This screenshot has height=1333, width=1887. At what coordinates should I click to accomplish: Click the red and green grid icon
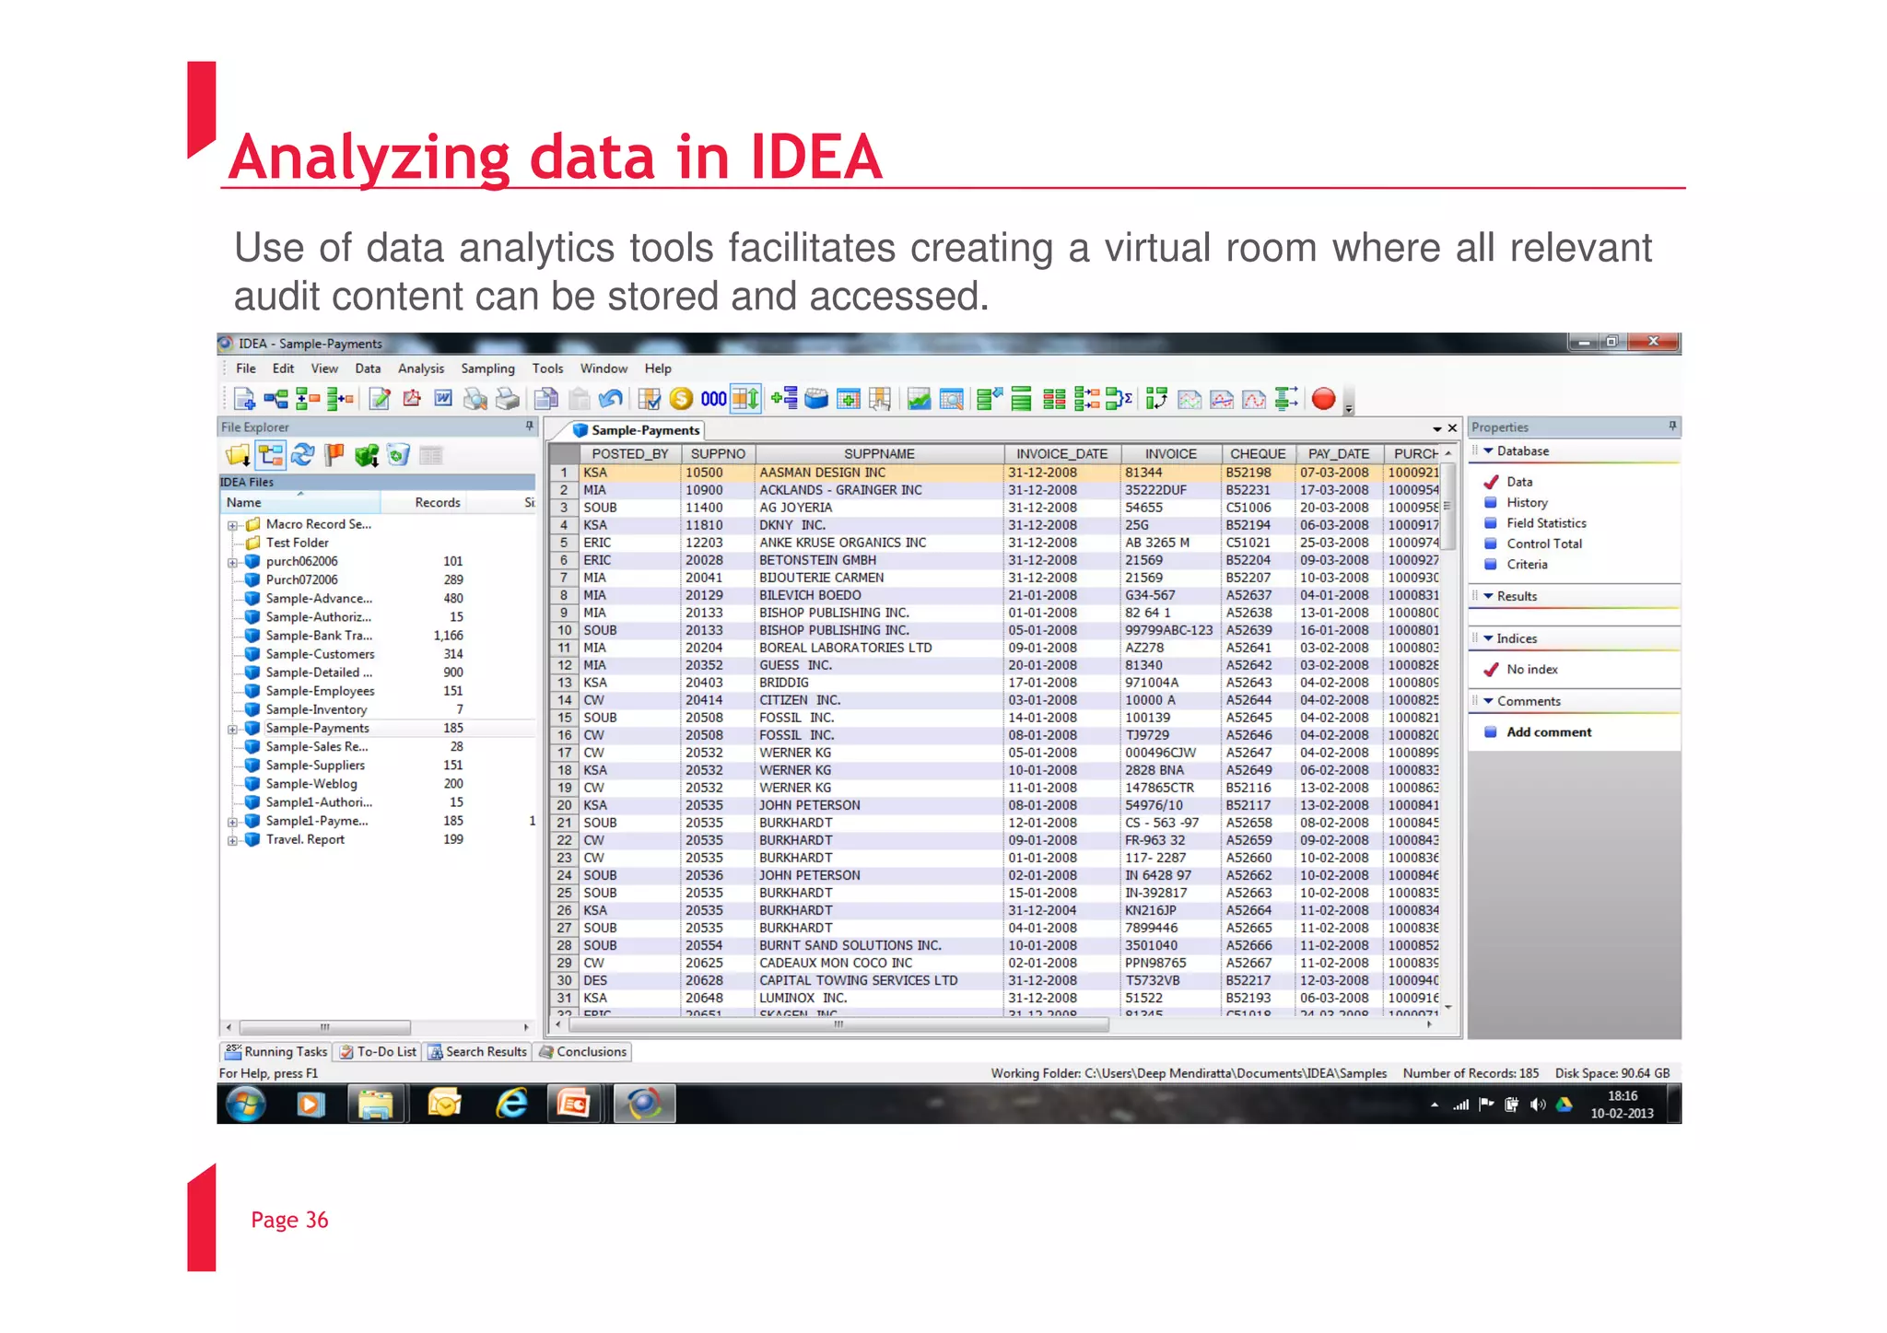click(x=1054, y=399)
